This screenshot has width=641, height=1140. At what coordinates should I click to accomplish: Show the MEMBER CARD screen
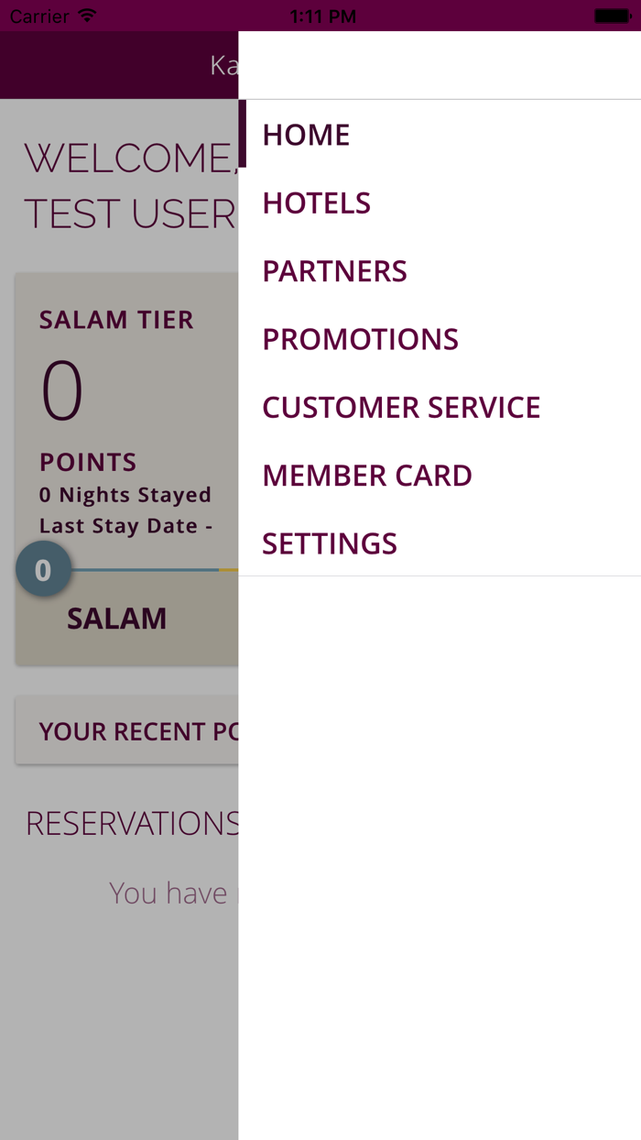pyautogui.click(x=367, y=475)
